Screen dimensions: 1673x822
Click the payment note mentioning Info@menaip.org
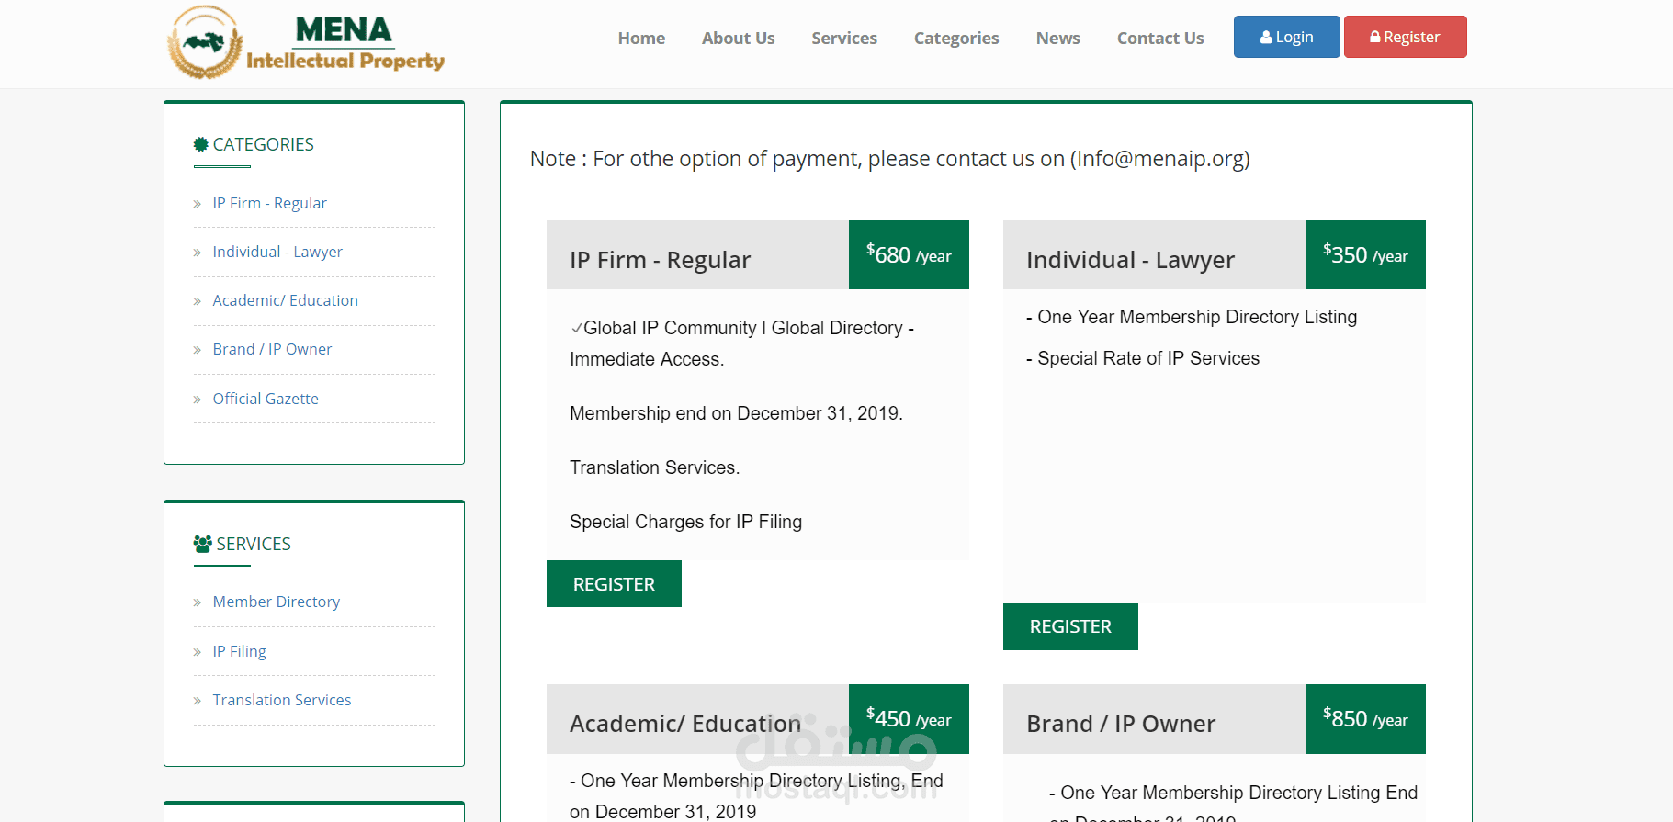tap(890, 159)
